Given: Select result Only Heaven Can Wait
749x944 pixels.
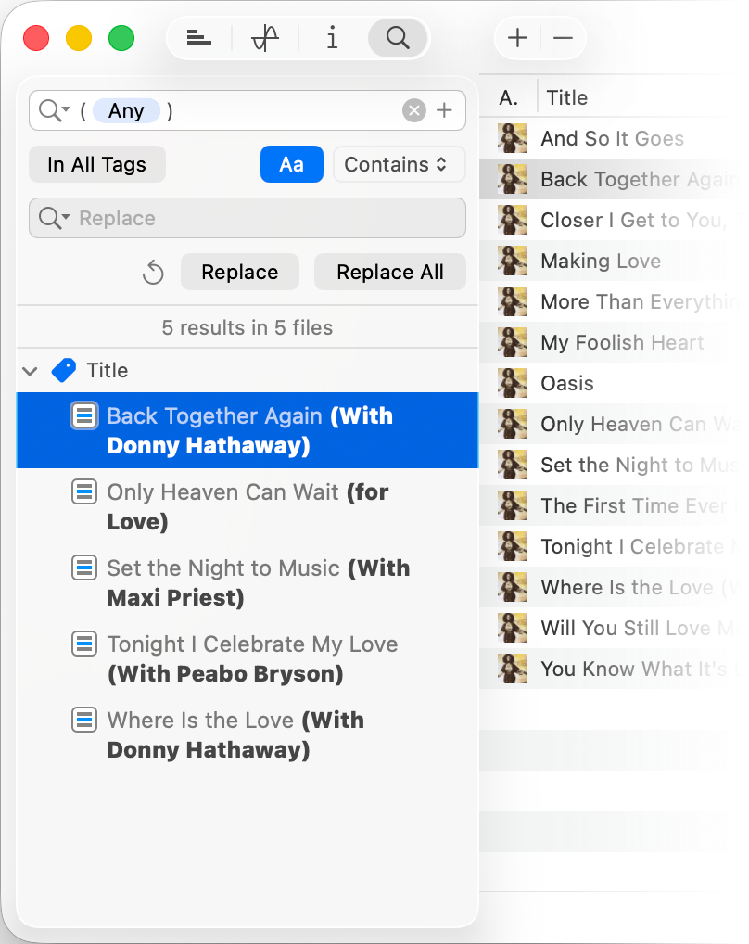Looking at the screenshot, I should [248, 507].
